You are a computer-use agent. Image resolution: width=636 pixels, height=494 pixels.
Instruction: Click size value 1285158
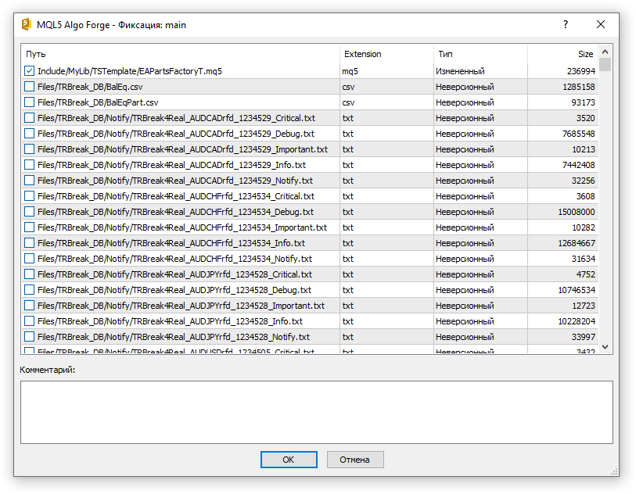579,87
